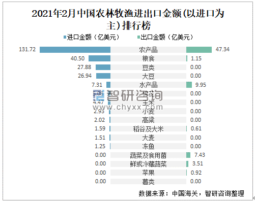Click the 大豆 import bar 26.94
Viewport: 255px width, 202px height.
(103, 76)
